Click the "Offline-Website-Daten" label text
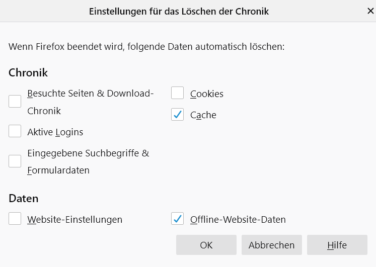 238,220
